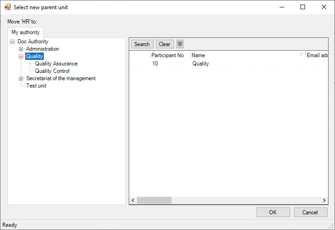Confirm with the OK button

[x=273, y=212]
